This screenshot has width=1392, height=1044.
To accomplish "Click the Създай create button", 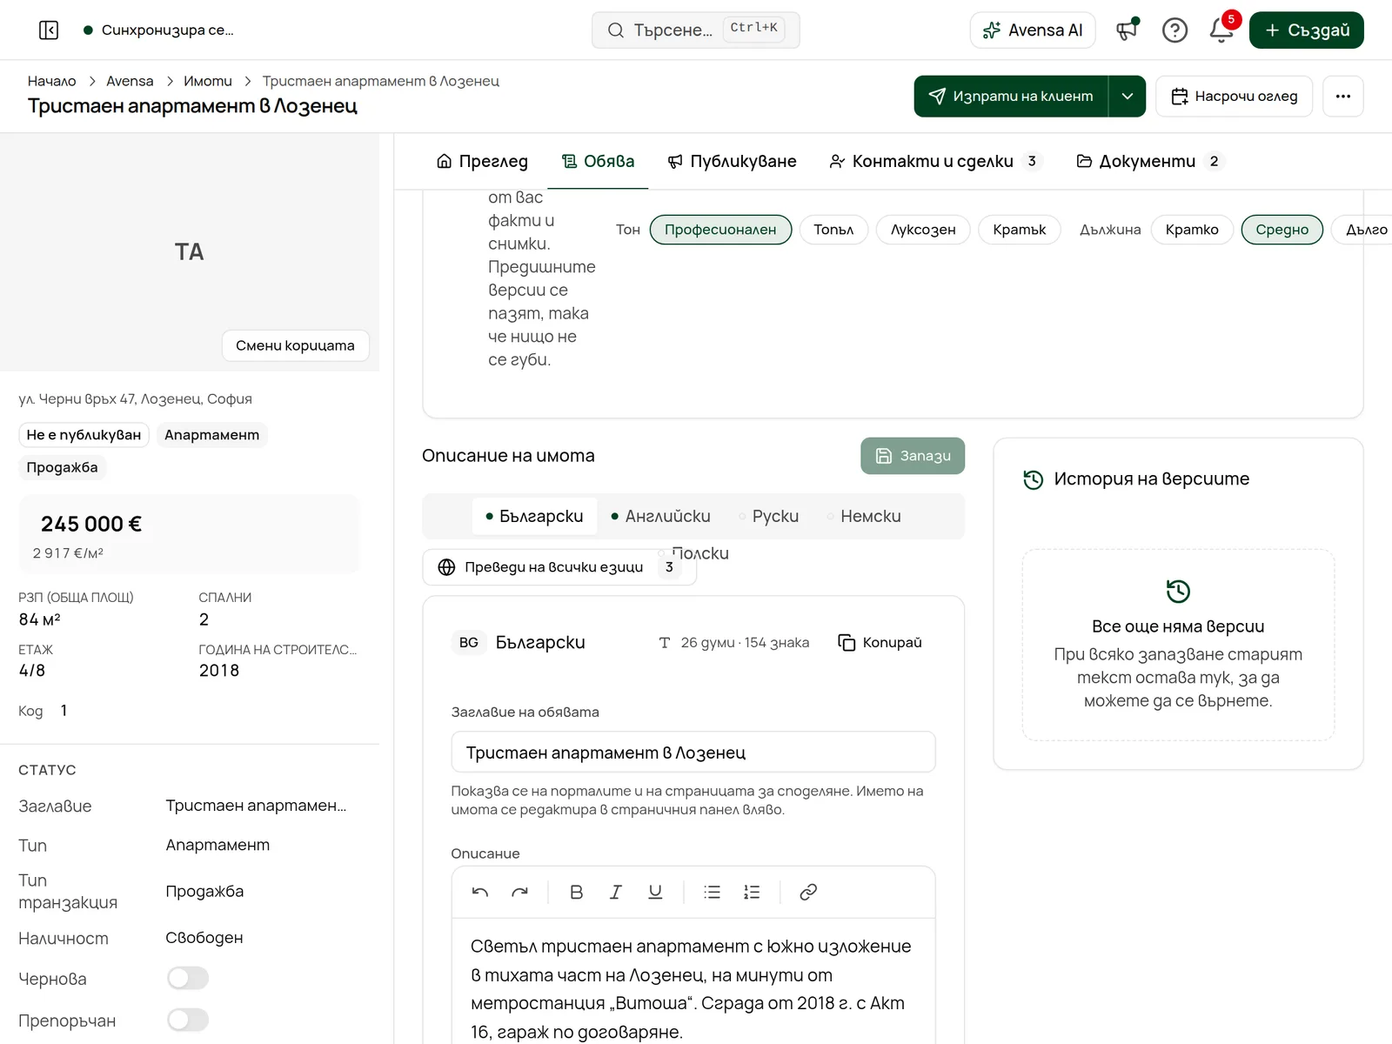I will click(x=1306, y=30).
